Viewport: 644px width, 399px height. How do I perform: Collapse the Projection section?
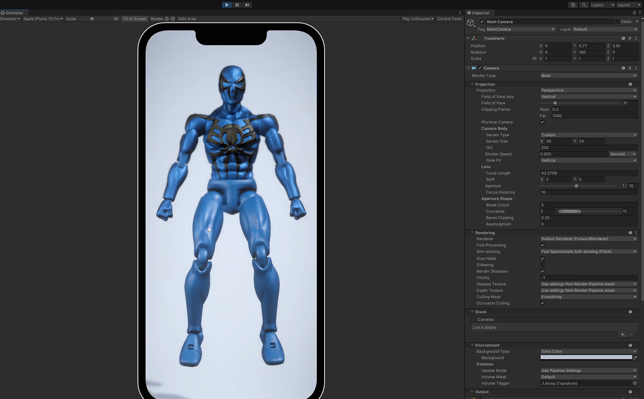pyautogui.click(x=472, y=84)
